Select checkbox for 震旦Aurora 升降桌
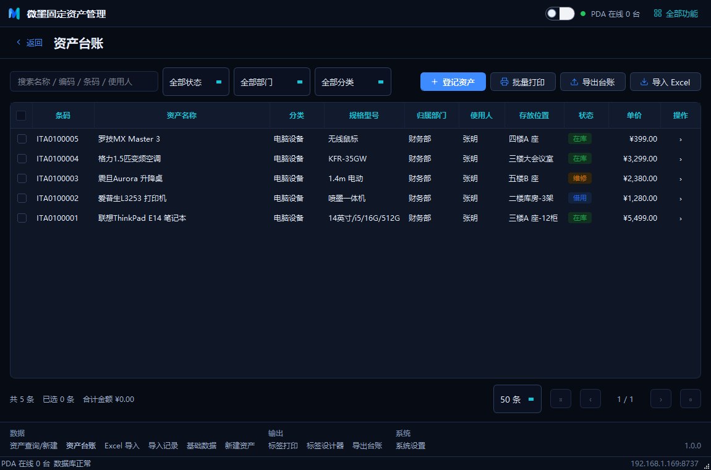 click(x=22, y=178)
